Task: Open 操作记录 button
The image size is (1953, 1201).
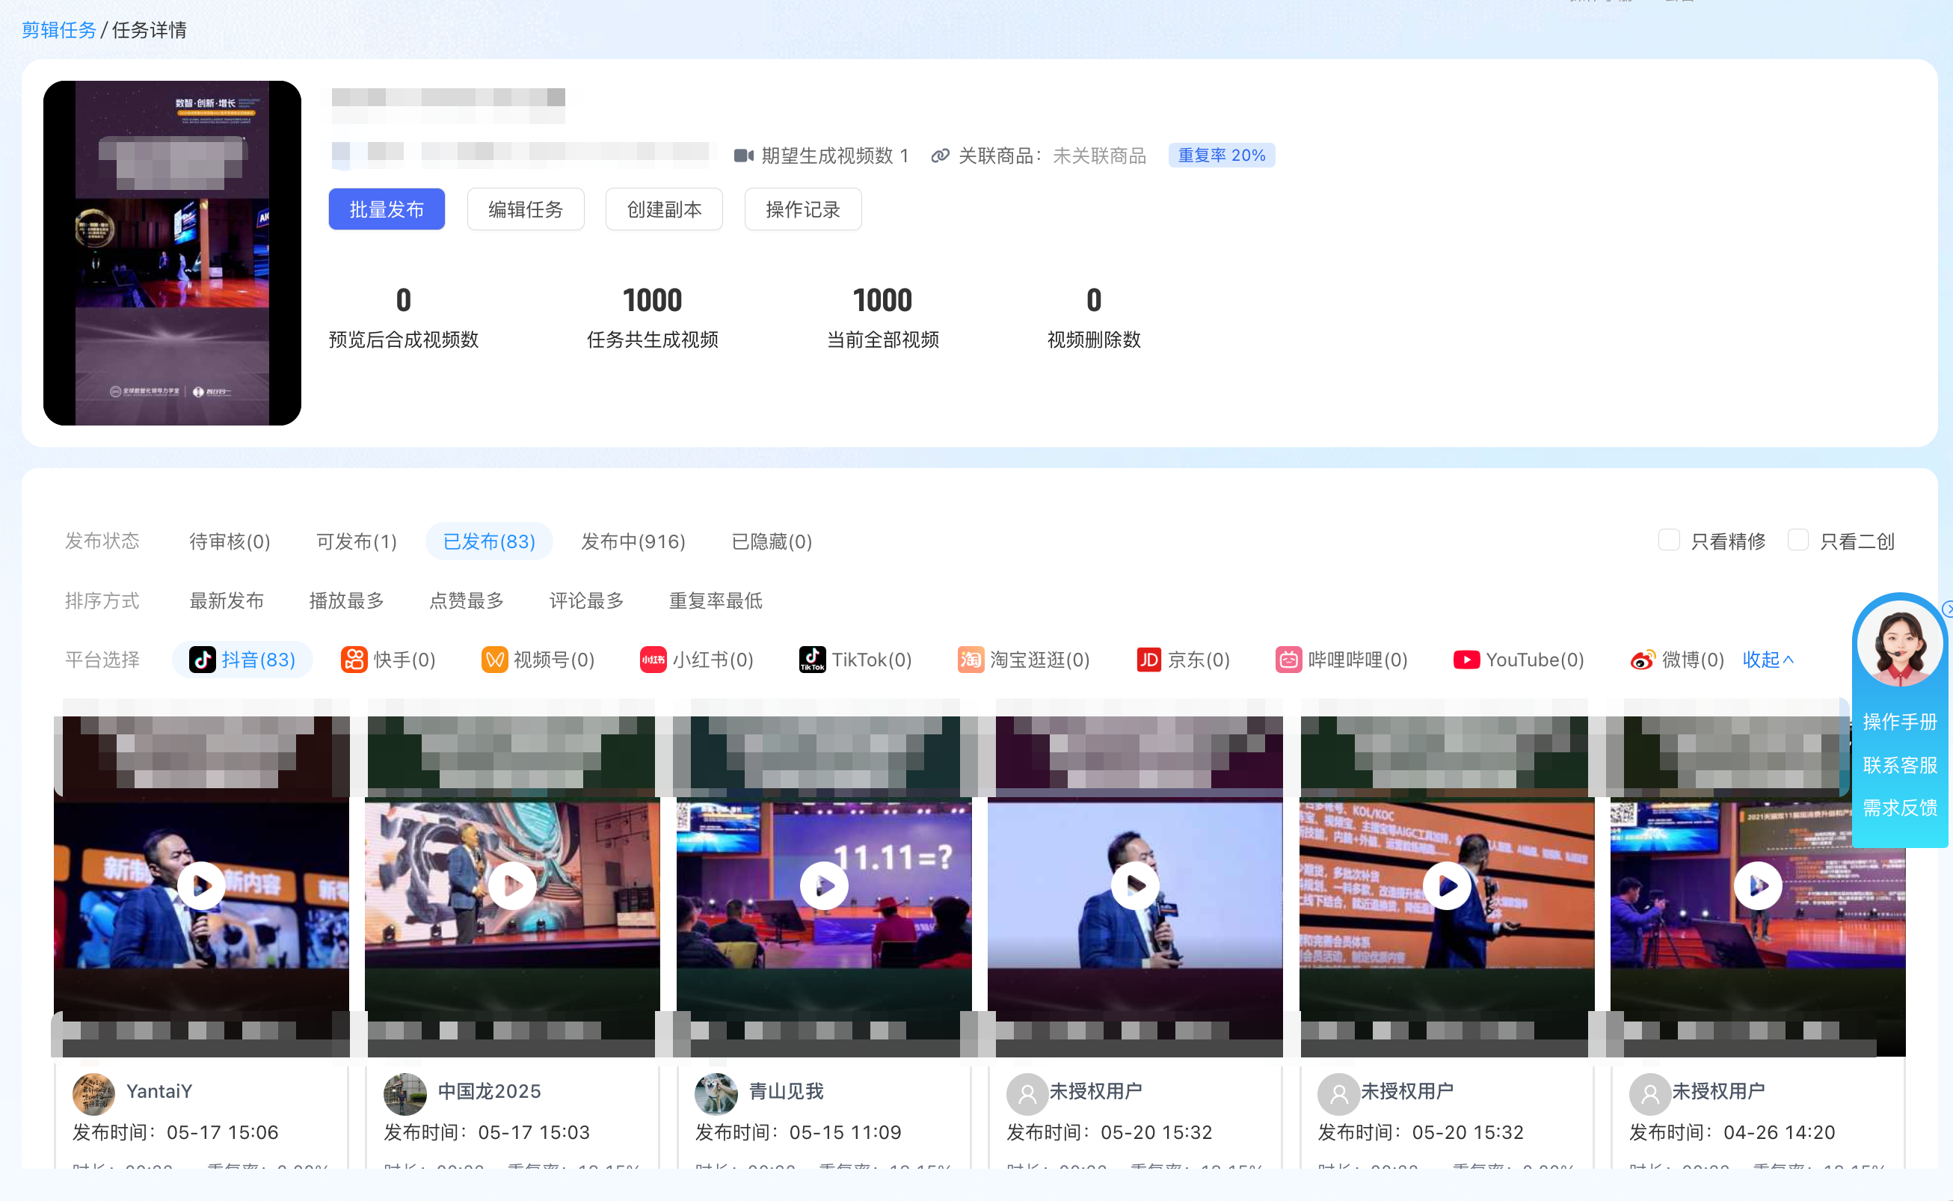Action: (802, 209)
